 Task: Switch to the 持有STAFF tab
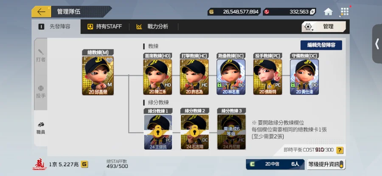click(x=104, y=27)
